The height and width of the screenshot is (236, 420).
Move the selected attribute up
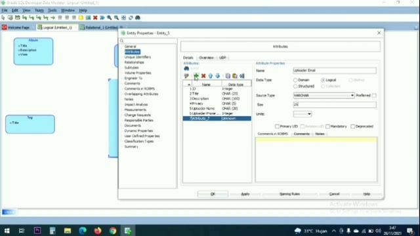[211, 76]
